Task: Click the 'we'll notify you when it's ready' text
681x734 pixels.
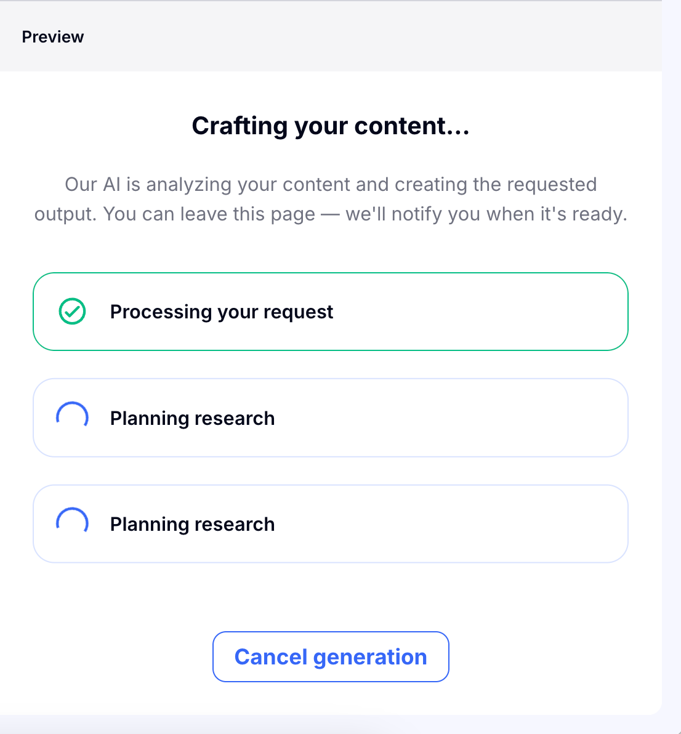Action: (486, 214)
